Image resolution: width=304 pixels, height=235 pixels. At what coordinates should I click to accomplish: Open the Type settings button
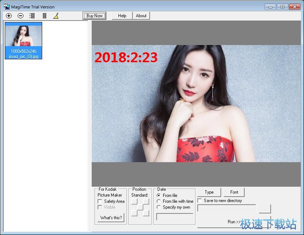[x=209, y=192]
